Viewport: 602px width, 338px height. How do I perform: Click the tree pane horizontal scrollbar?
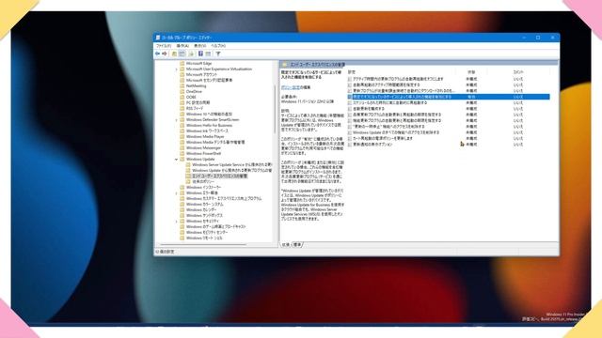[203, 244]
